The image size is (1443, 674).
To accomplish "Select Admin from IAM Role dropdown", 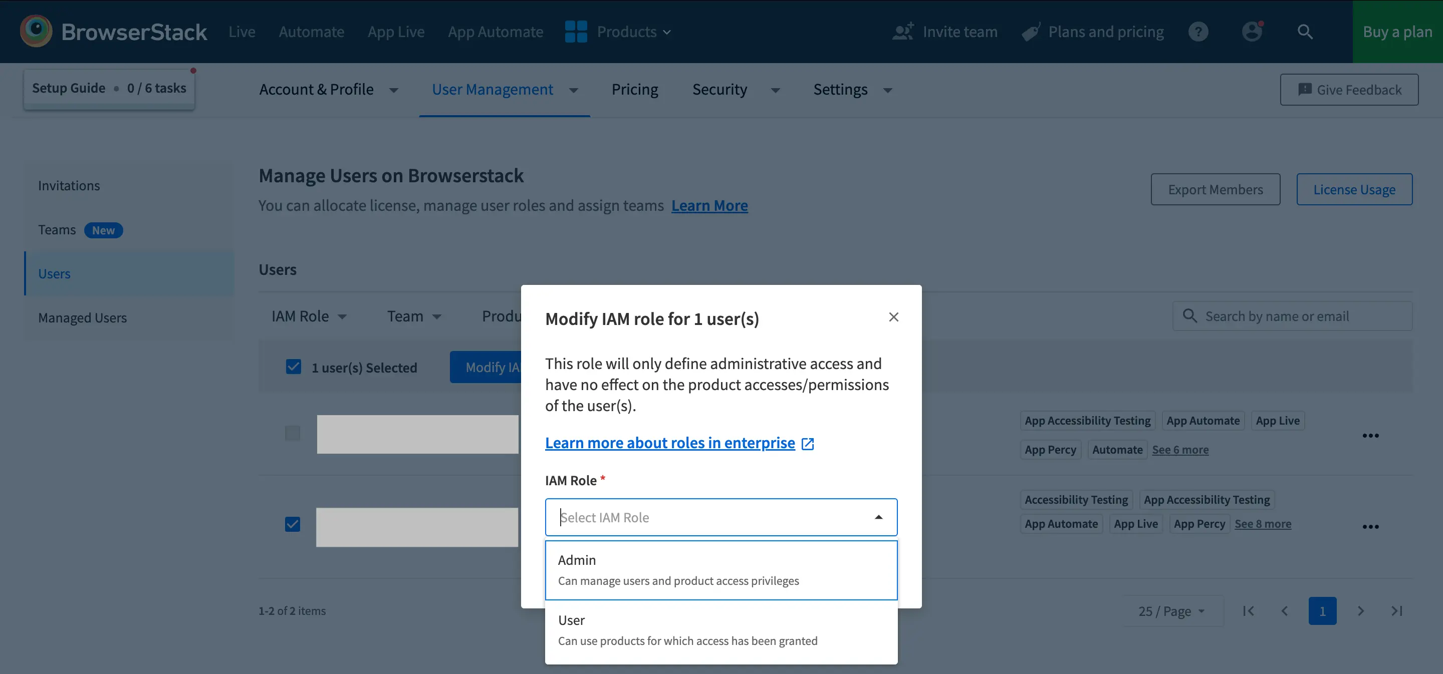I will (720, 569).
